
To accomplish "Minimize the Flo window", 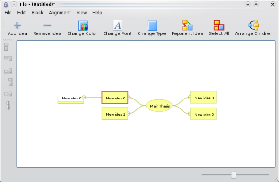I will (x=248, y=4).
